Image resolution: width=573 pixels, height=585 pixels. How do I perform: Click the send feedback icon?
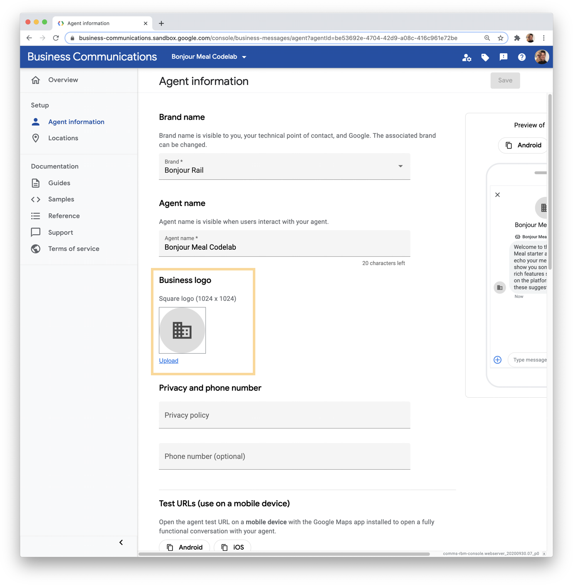(x=503, y=57)
